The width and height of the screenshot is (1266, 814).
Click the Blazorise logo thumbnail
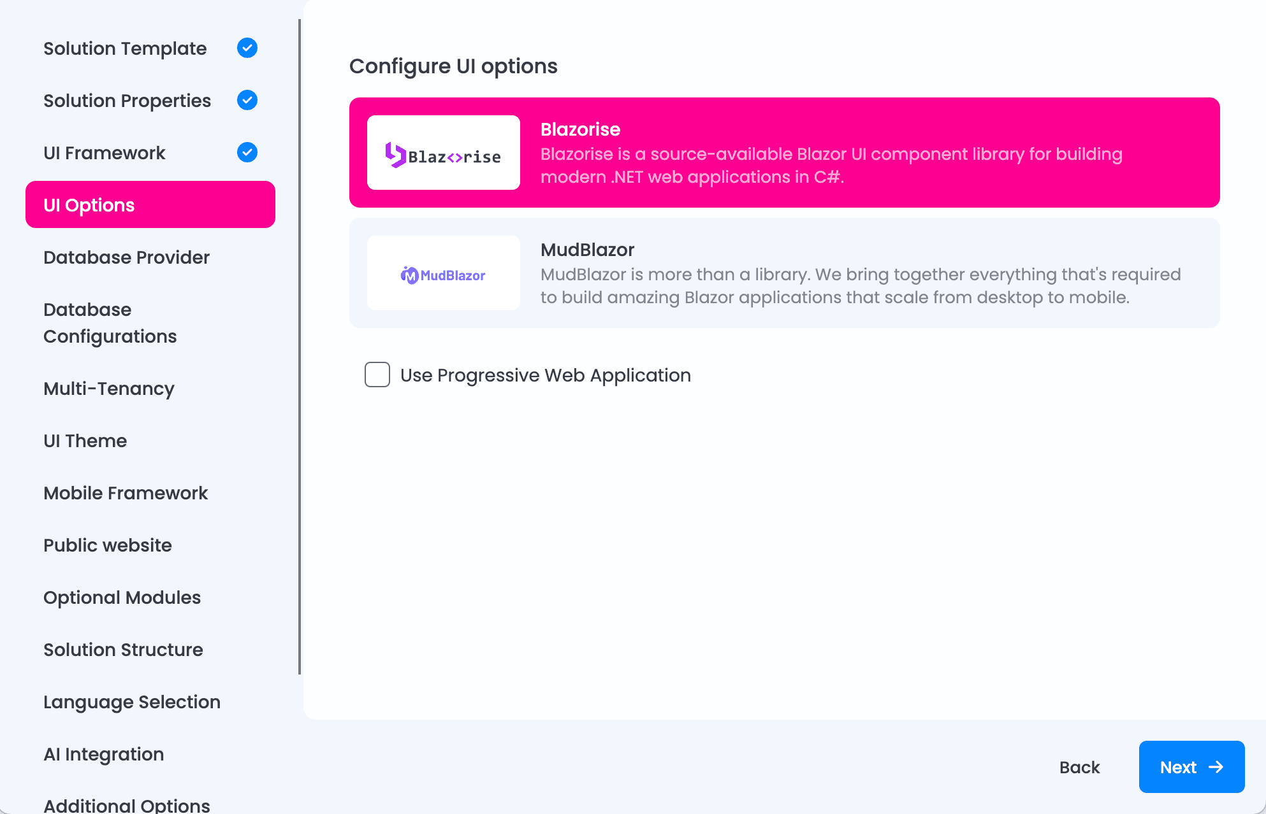tap(444, 152)
